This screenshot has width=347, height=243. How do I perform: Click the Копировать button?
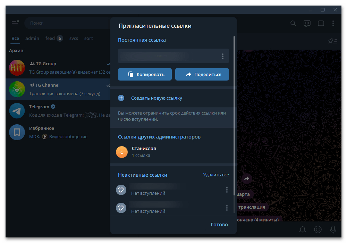pos(145,74)
